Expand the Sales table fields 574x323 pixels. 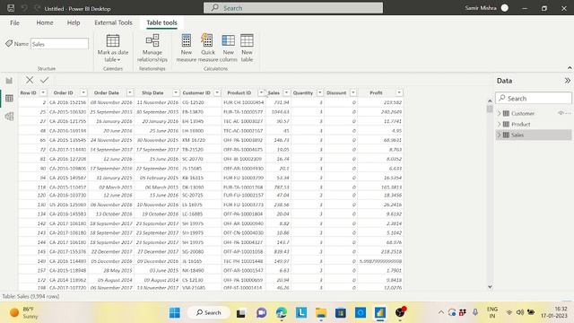click(499, 135)
